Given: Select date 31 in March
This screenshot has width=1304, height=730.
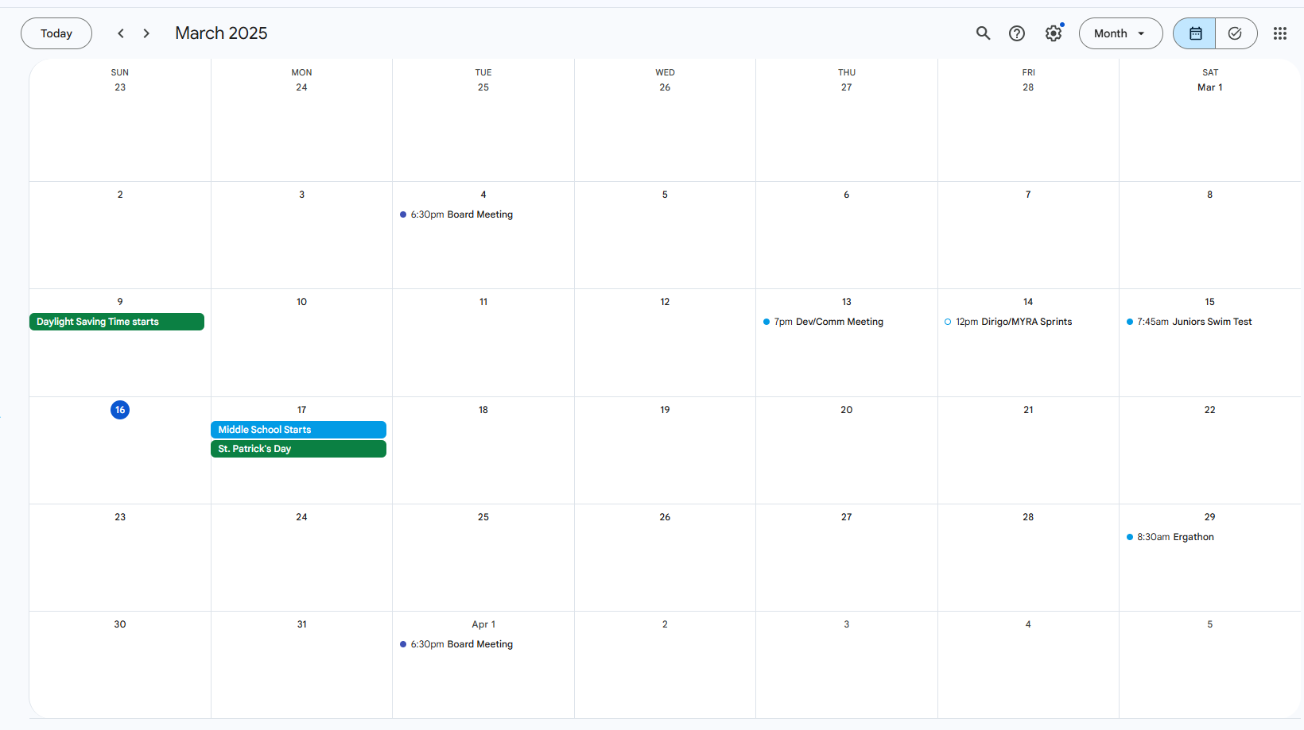Looking at the screenshot, I should click(x=301, y=624).
